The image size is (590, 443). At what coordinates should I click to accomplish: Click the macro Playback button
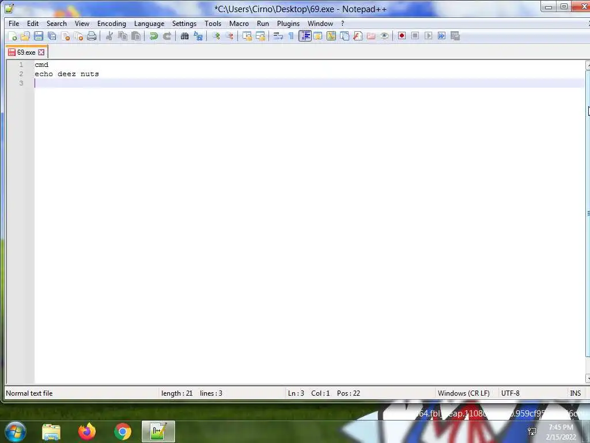click(428, 36)
